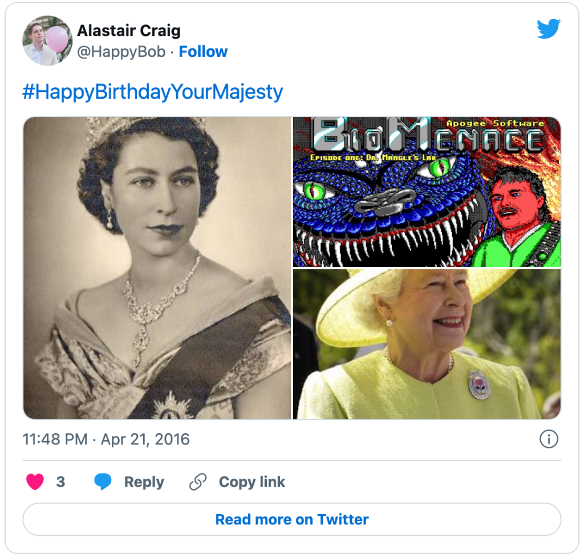
Task: Open the tweet info circle icon
Action: pos(549,439)
